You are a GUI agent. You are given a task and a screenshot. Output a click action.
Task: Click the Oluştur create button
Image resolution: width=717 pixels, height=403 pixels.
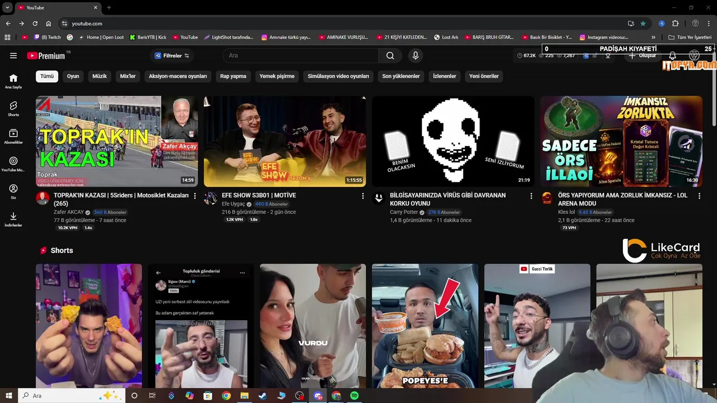coord(643,56)
